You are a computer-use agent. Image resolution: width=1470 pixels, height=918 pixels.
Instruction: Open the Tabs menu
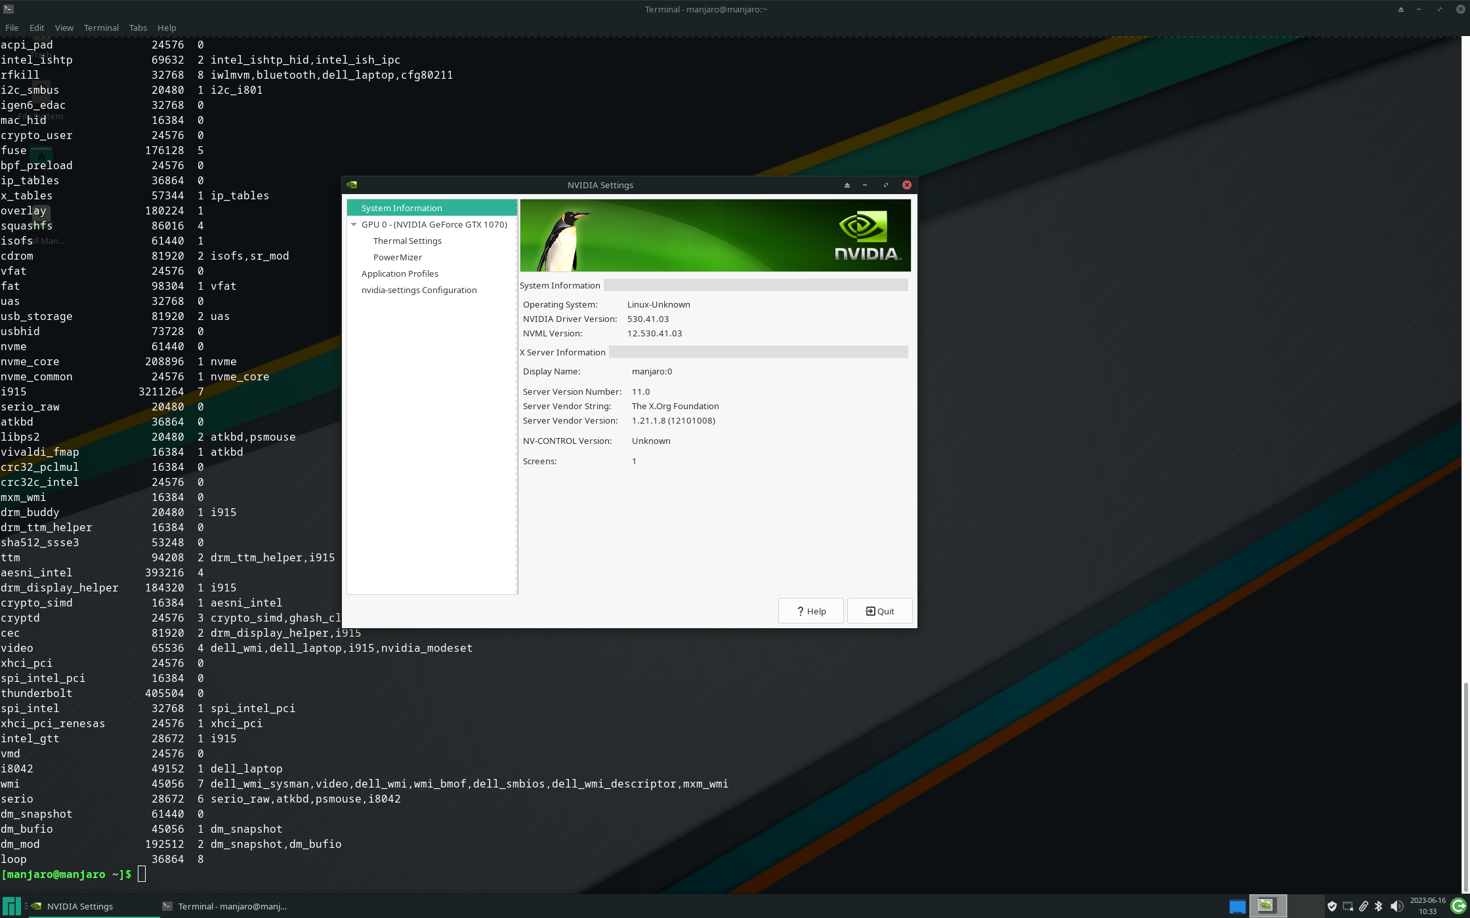[x=138, y=28]
